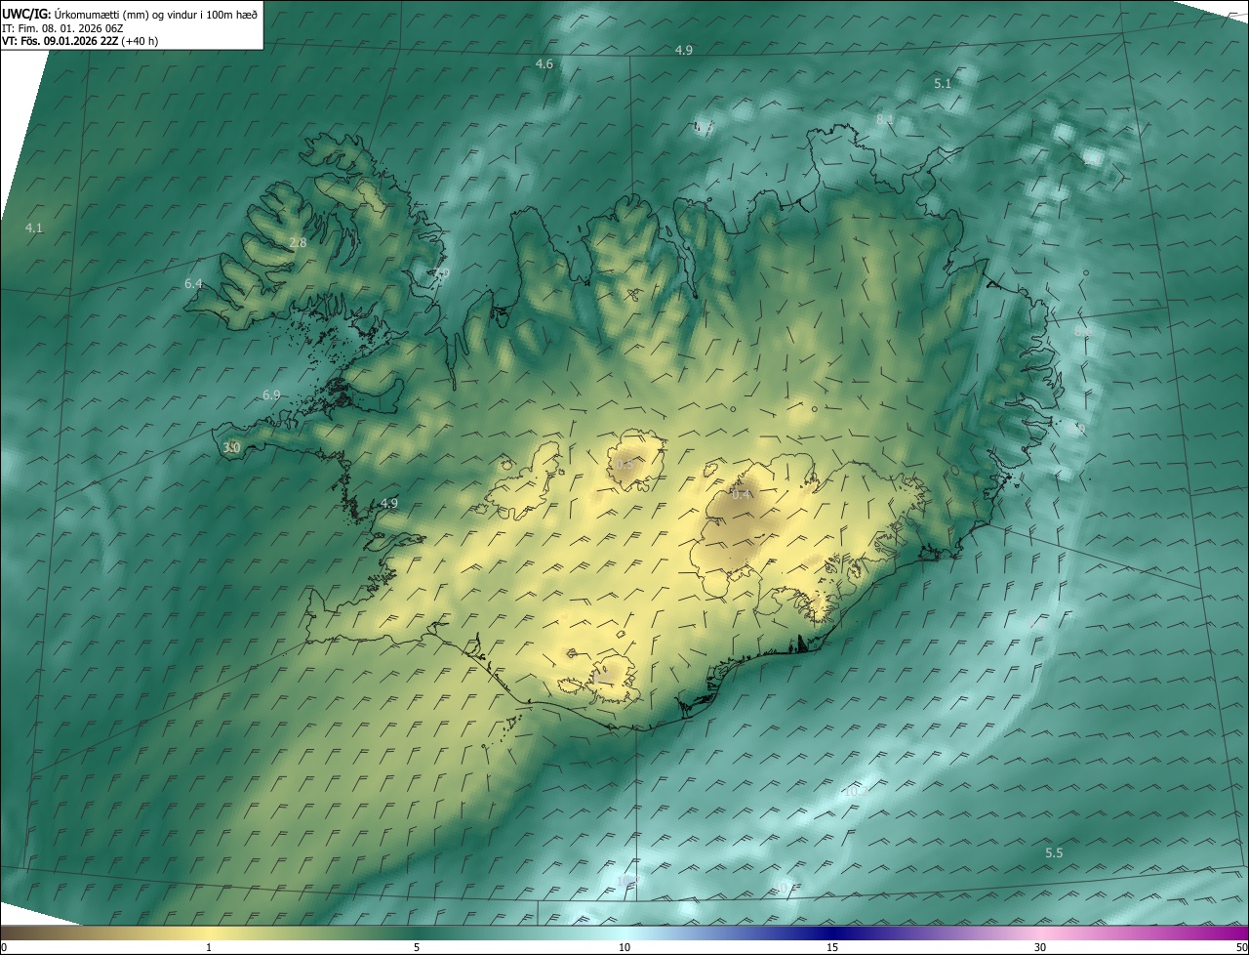
Task: Click the 50 tick on the colour scale
Action: (x=1241, y=948)
